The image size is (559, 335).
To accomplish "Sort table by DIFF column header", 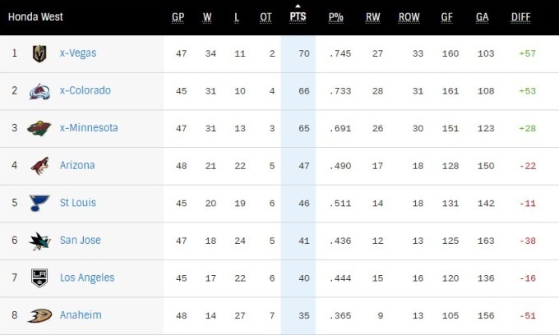I will click(x=520, y=17).
